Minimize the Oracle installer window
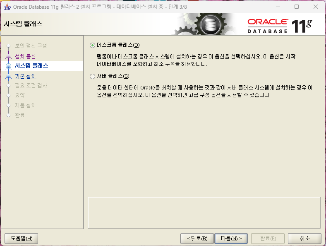Viewport: 326px width, 246px height. (278, 7)
